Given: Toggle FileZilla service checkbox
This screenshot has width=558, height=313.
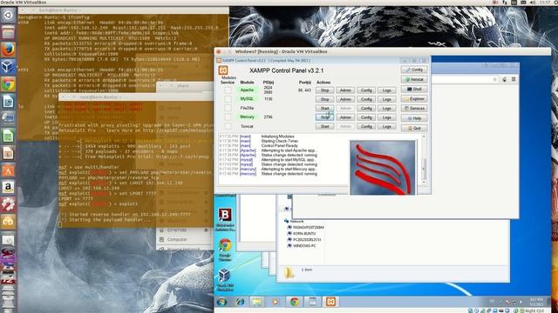Looking at the screenshot, I should coord(228,108).
